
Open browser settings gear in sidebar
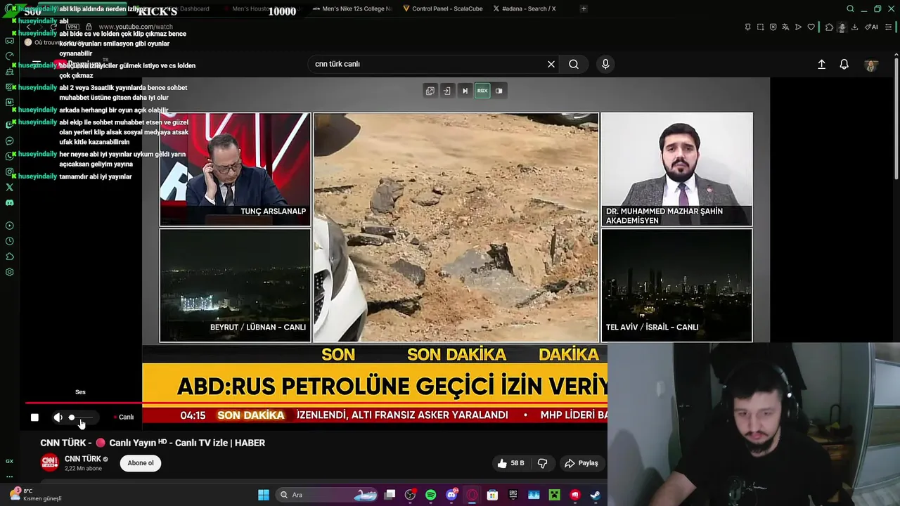click(9, 272)
